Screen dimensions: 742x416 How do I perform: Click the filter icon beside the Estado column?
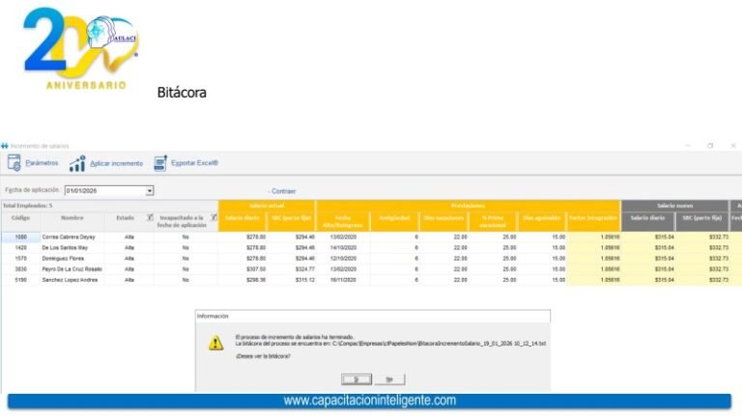pyautogui.click(x=150, y=217)
